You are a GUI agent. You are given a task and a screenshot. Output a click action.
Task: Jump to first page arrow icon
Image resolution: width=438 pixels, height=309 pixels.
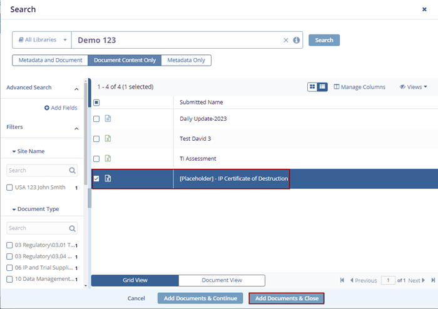(342, 280)
